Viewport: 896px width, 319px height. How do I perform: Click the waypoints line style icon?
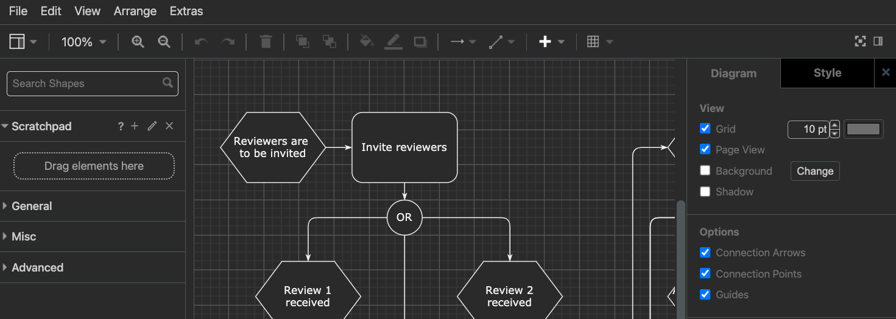496,41
